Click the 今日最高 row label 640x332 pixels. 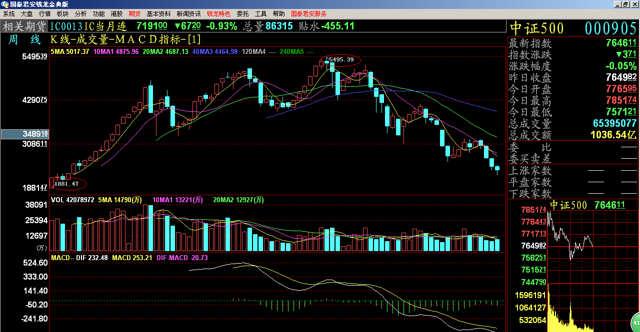[x=530, y=101]
